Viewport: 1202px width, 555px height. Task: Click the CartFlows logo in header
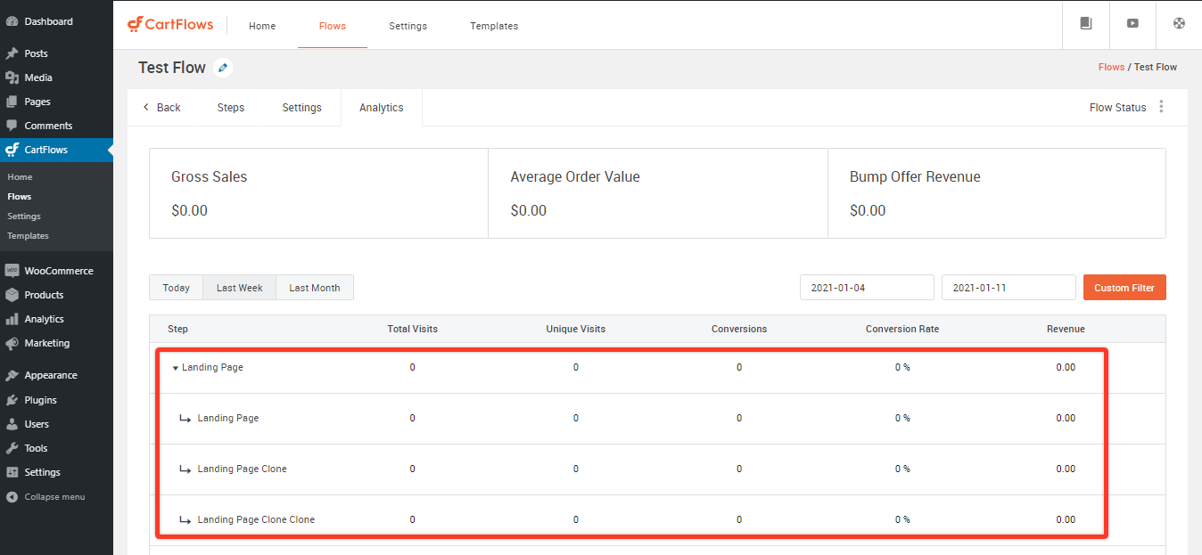[170, 25]
